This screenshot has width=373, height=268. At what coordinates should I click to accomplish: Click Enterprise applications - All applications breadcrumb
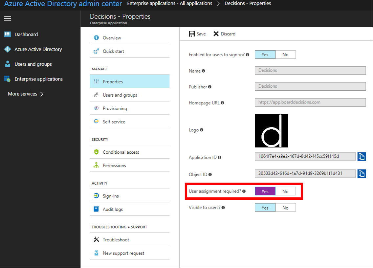[x=170, y=3]
